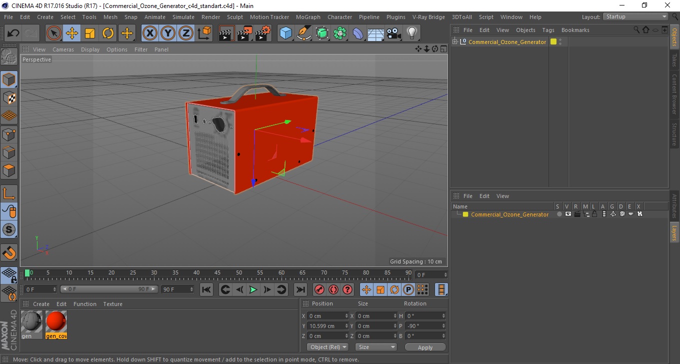Image resolution: width=680 pixels, height=364 pixels.
Task: Toggle Enable Axis tool
Action: (9, 193)
